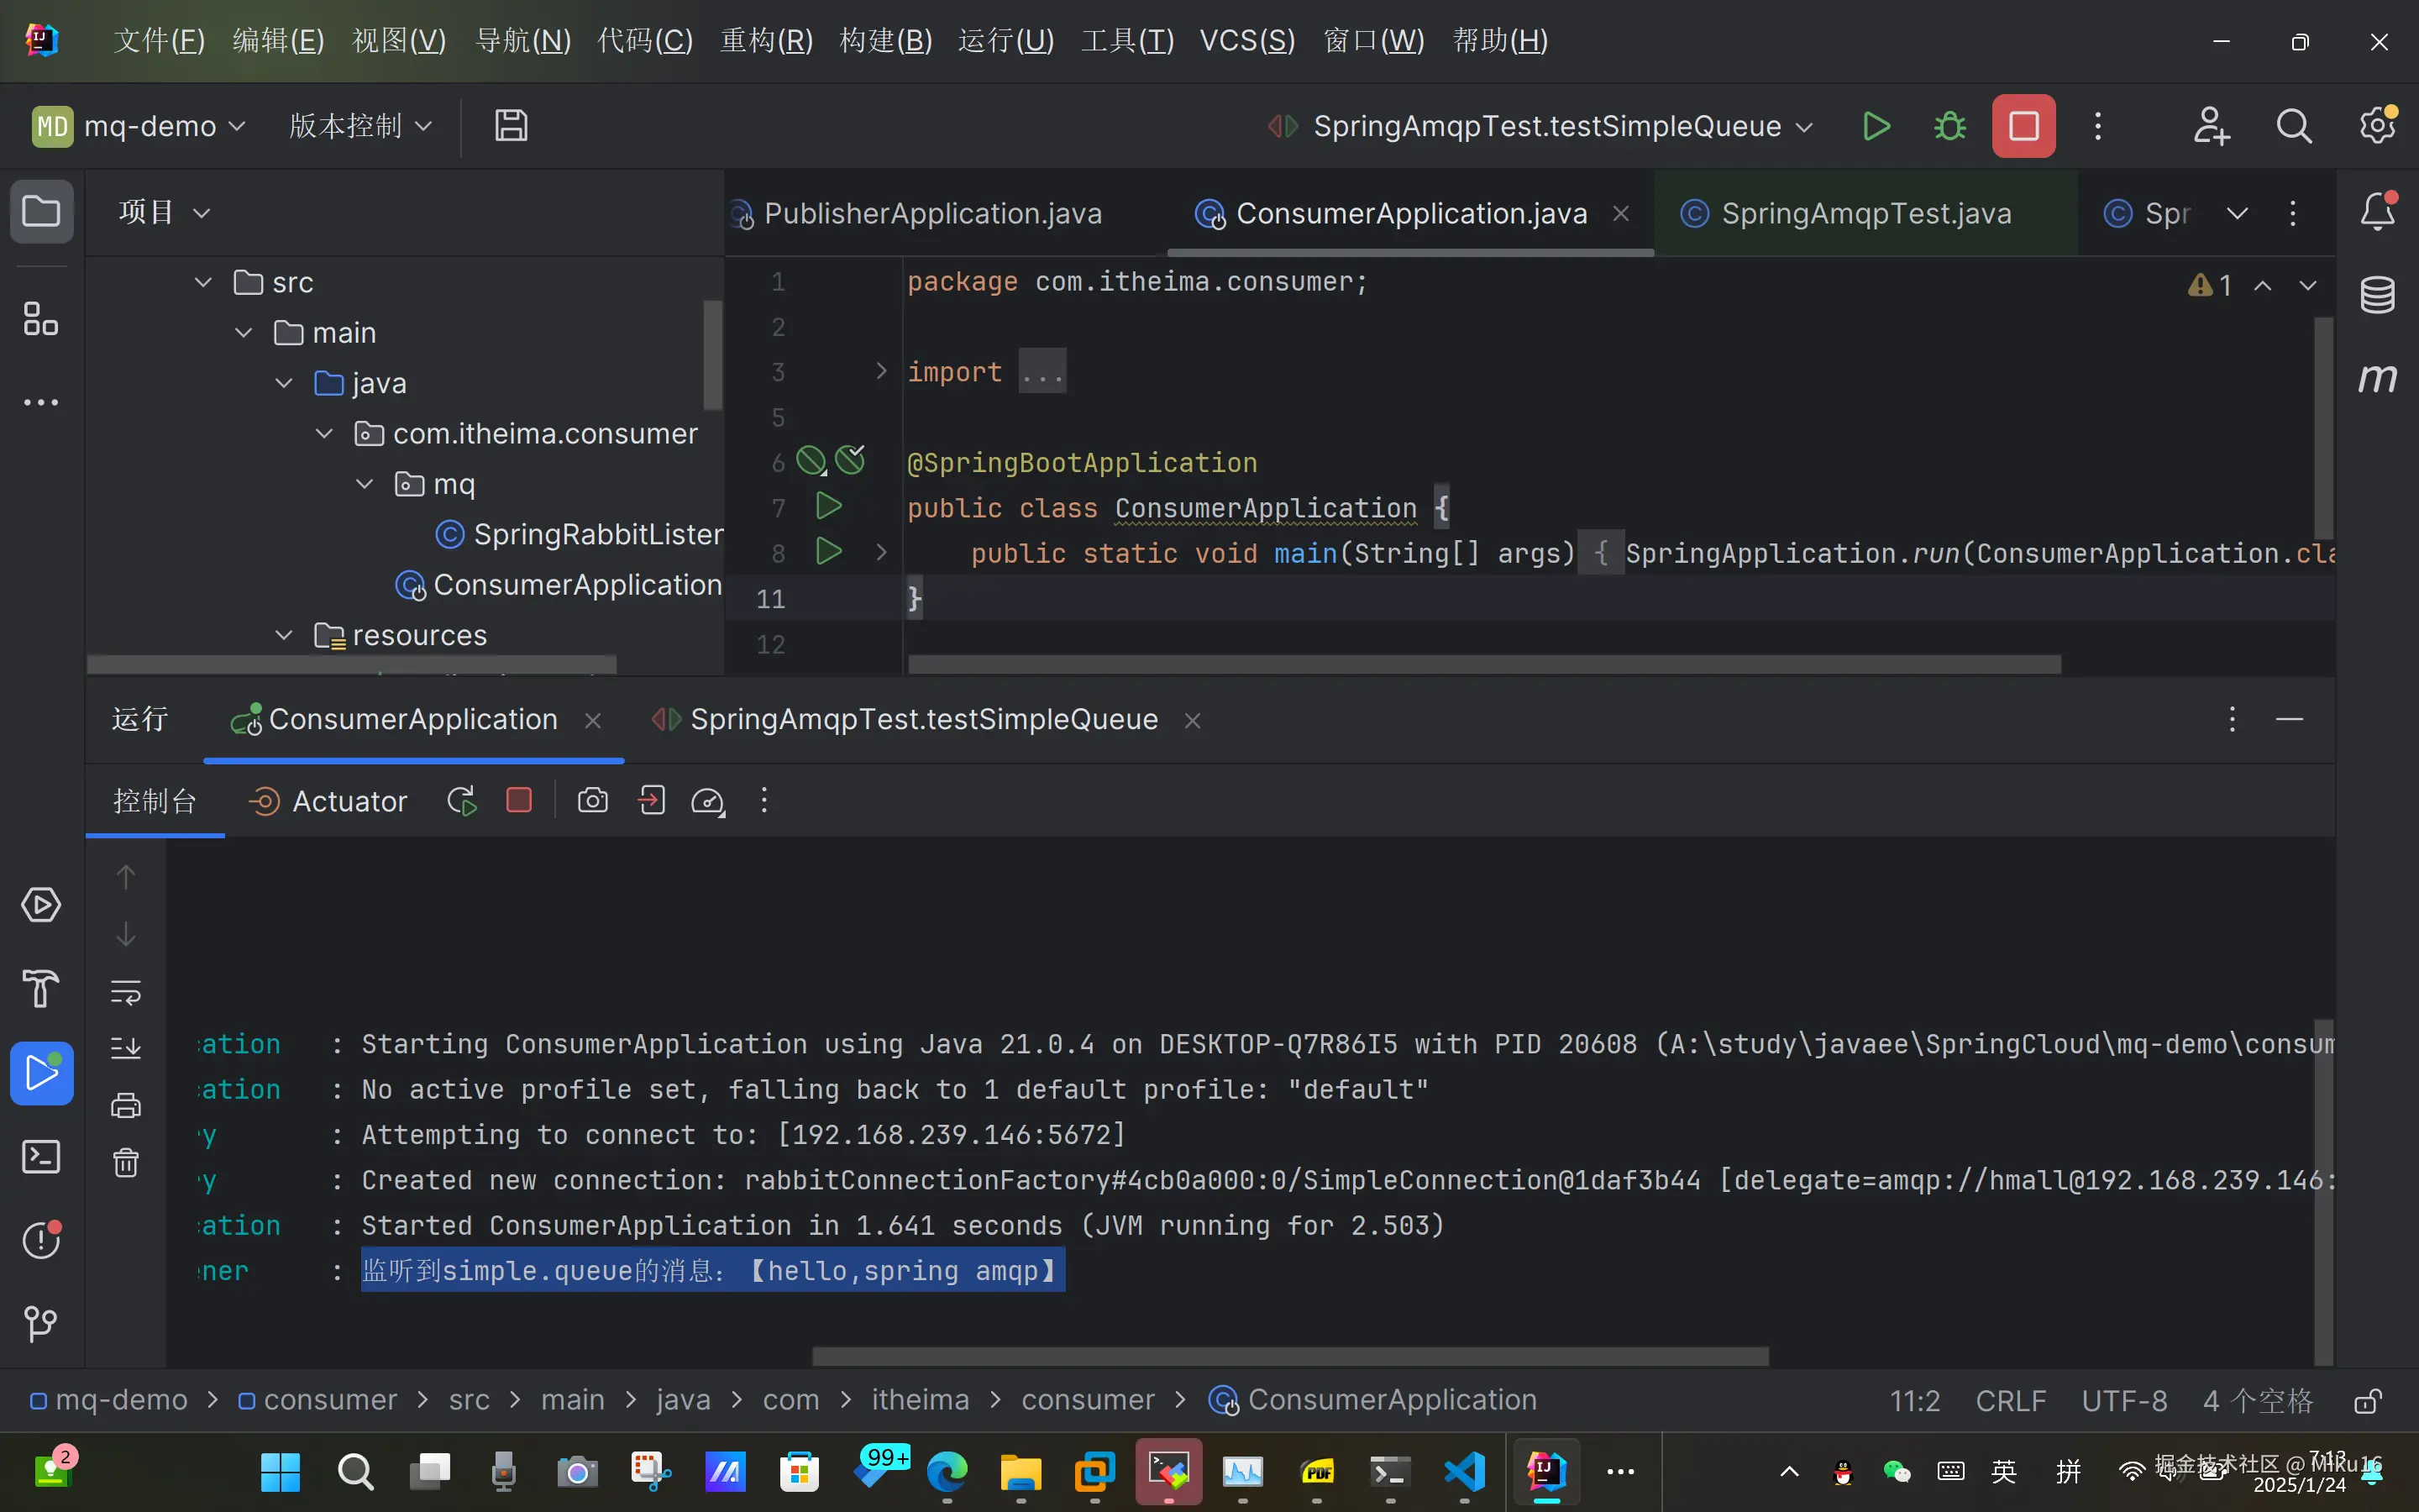Open the 构建(B) menu
Screen dimensions: 2419x1512
click(x=885, y=41)
